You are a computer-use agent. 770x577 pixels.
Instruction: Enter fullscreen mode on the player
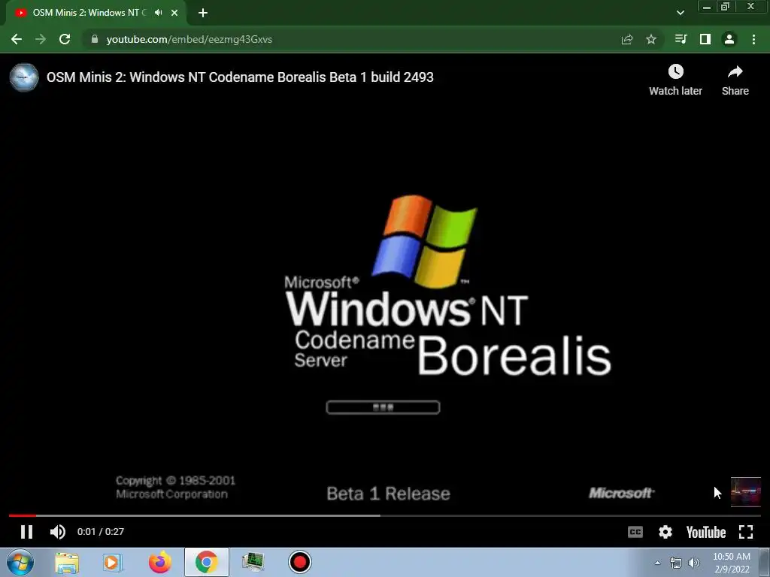coord(746,532)
